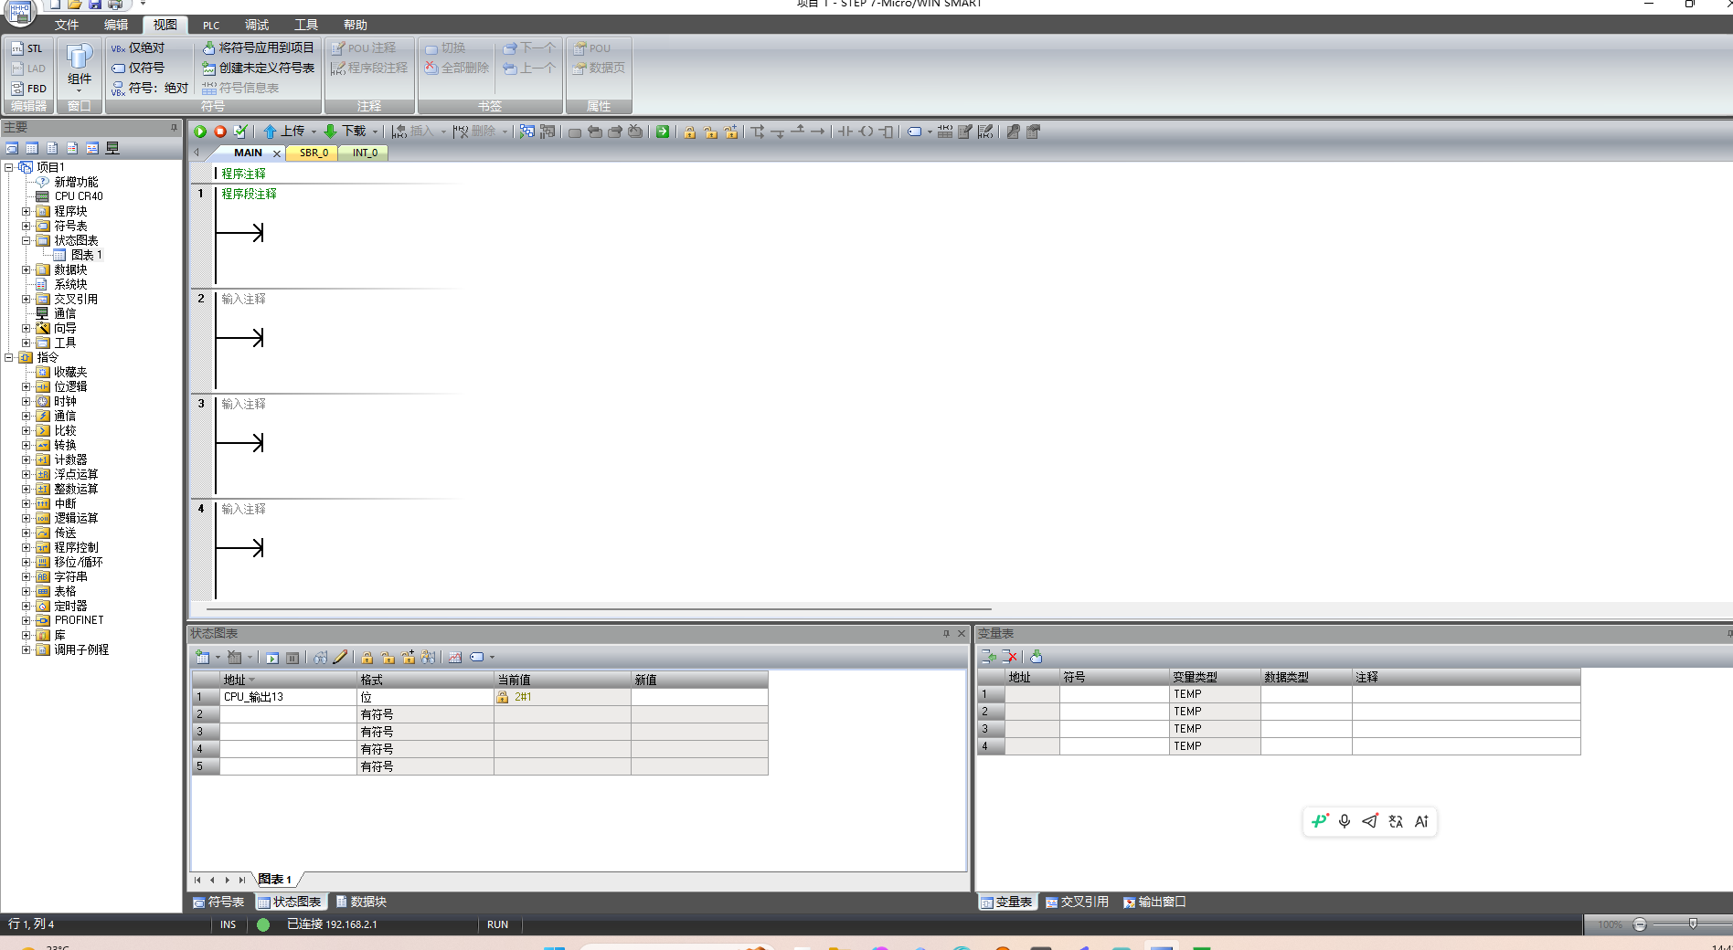Switch editor to FBD
The image size is (1733, 950).
28,89
